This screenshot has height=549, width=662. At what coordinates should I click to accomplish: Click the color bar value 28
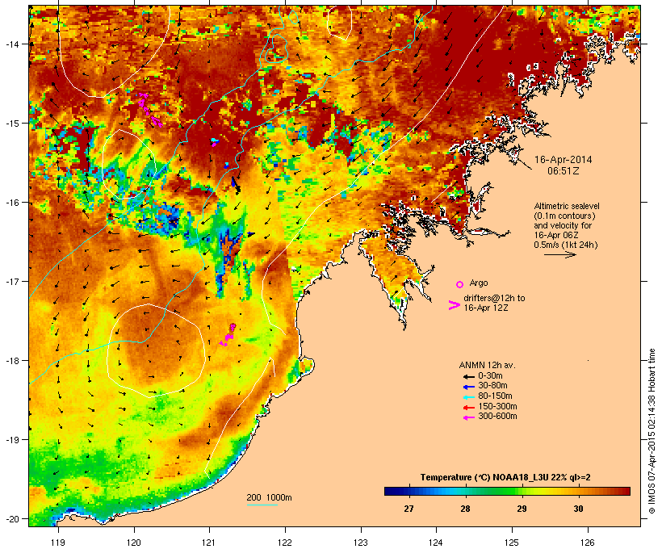click(465, 509)
